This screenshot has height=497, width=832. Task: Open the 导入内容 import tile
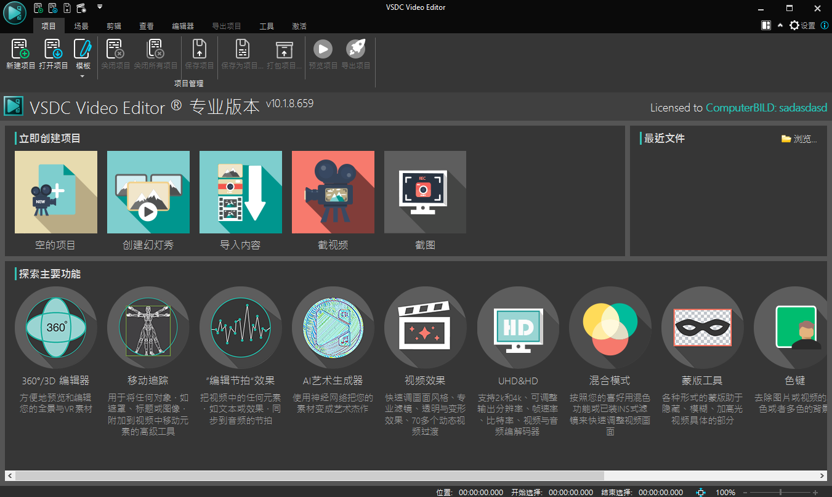(241, 192)
